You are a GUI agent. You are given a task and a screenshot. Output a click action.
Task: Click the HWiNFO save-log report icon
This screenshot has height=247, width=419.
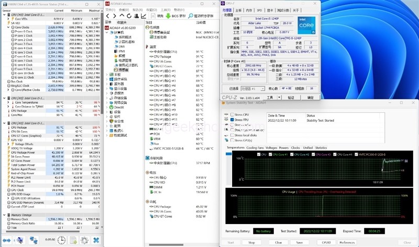point(73,240)
